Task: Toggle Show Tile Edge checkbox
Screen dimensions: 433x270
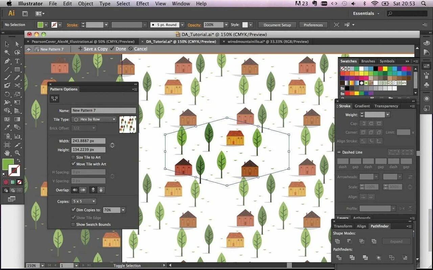Action: coord(73,218)
